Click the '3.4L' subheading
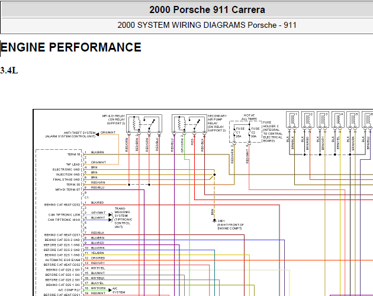373x296 pixels. coord(9,70)
